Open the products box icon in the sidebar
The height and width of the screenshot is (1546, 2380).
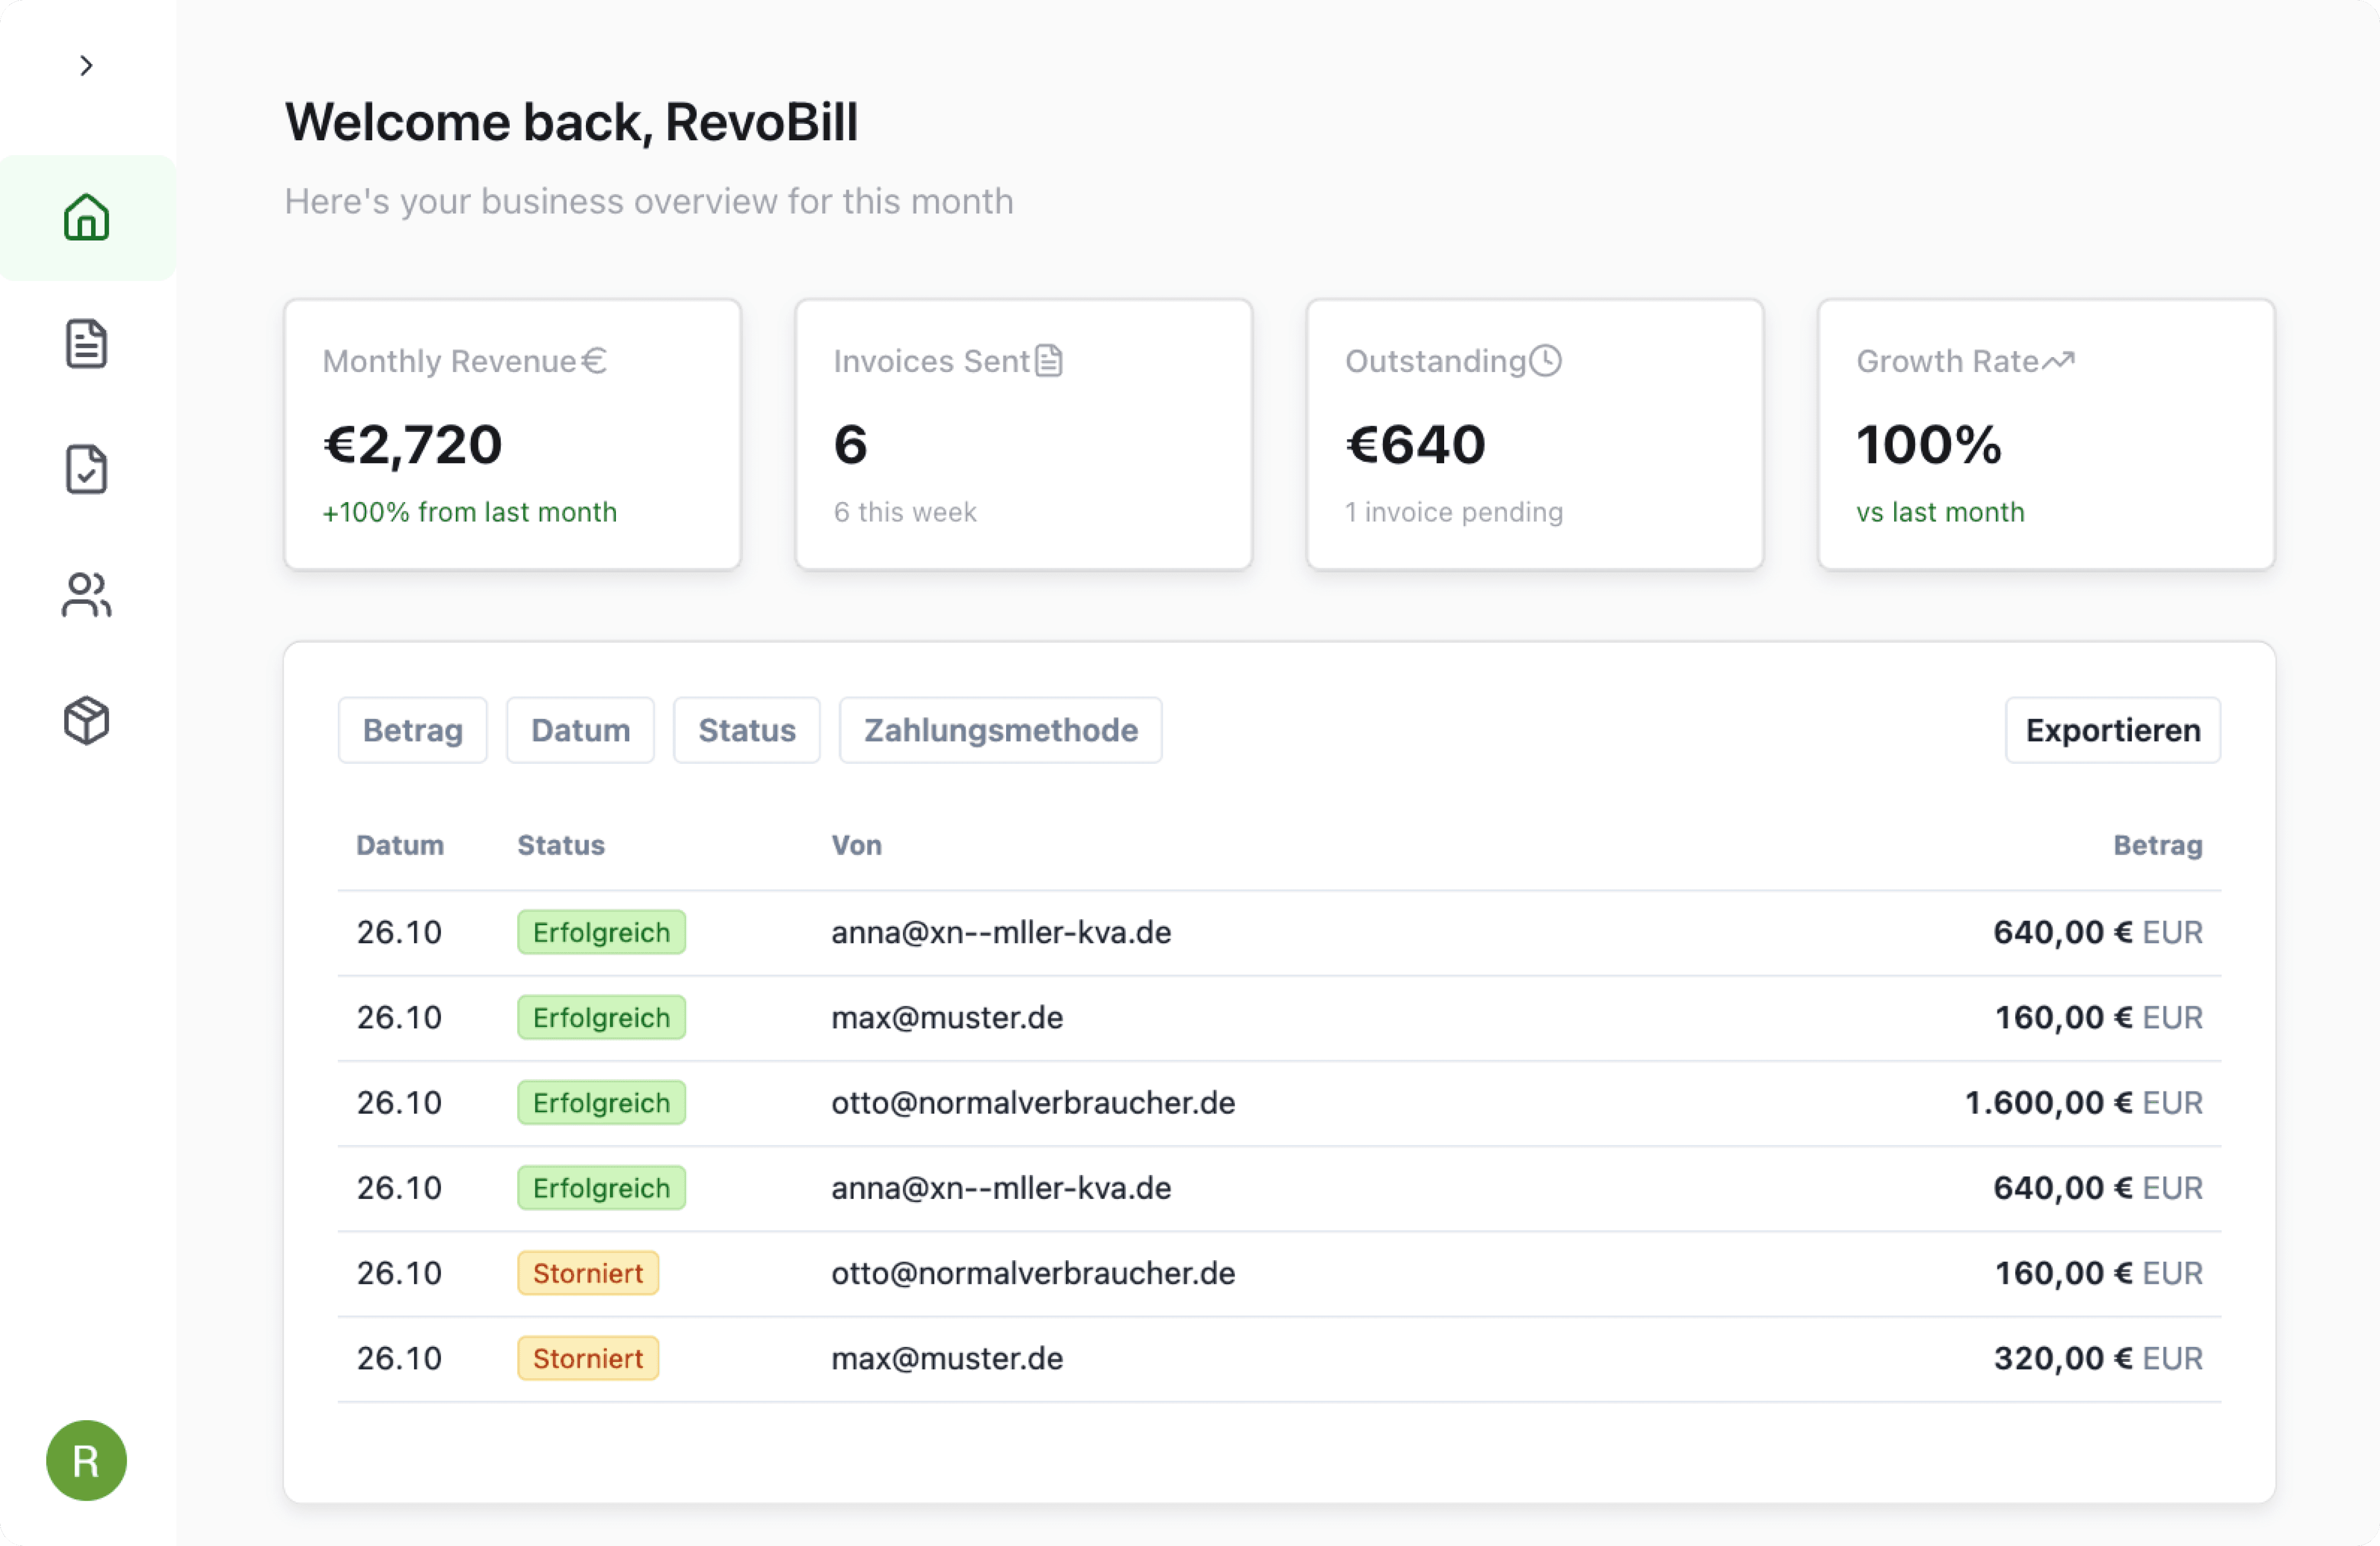click(x=87, y=721)
